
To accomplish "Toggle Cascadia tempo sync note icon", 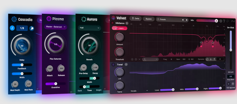I will click(12, 28).
